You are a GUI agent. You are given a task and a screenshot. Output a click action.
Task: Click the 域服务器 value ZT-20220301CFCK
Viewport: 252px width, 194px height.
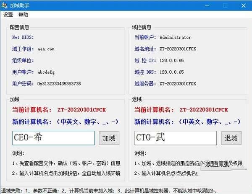point(178,83)
